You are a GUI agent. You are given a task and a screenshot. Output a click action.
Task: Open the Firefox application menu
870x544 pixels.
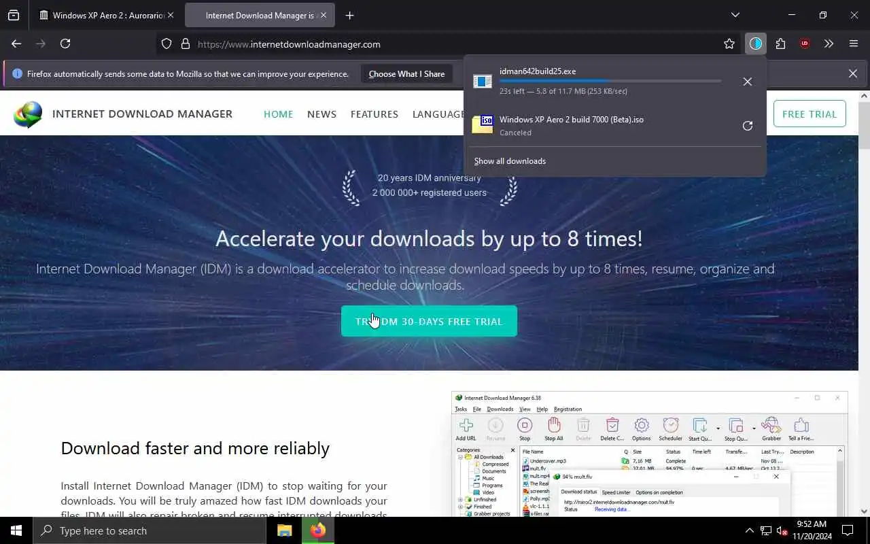click(854, 44)
